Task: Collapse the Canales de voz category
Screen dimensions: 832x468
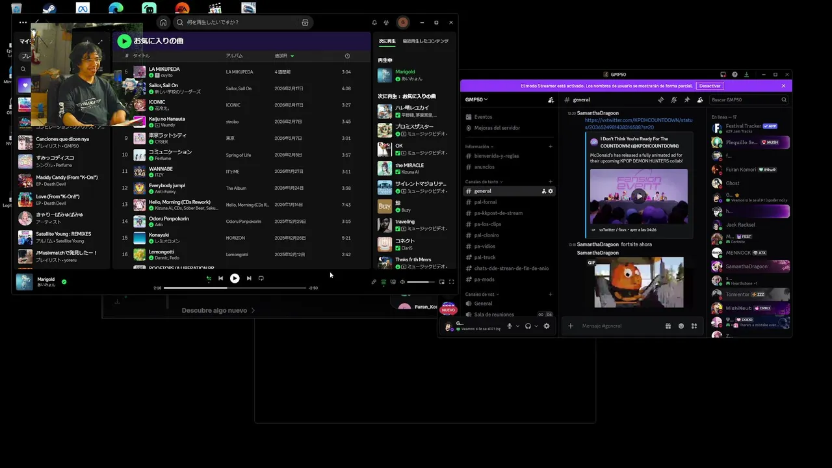Action: point(482,294)
